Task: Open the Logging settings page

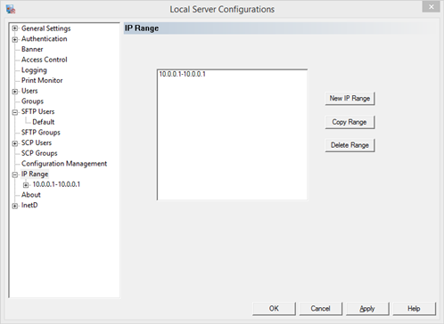Action: point(34,70)
